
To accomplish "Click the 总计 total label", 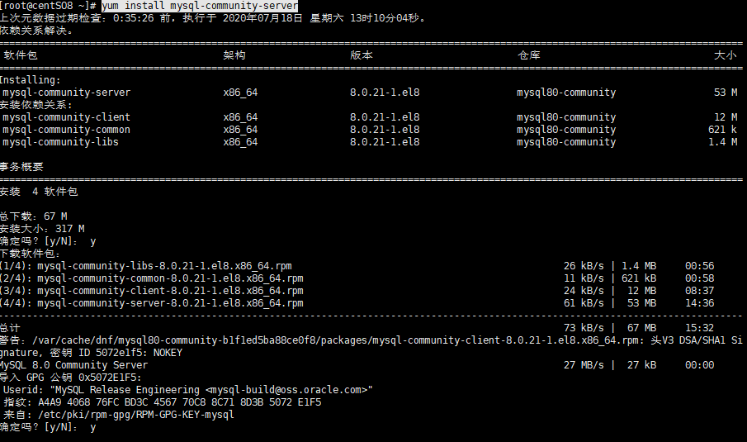I will click(x=11, y=328).
